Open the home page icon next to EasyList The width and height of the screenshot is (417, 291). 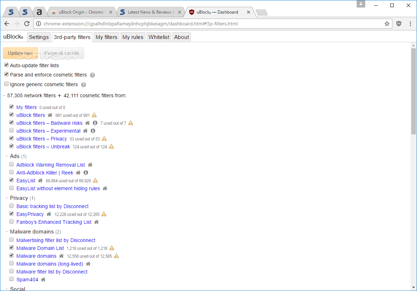(40, 180)
